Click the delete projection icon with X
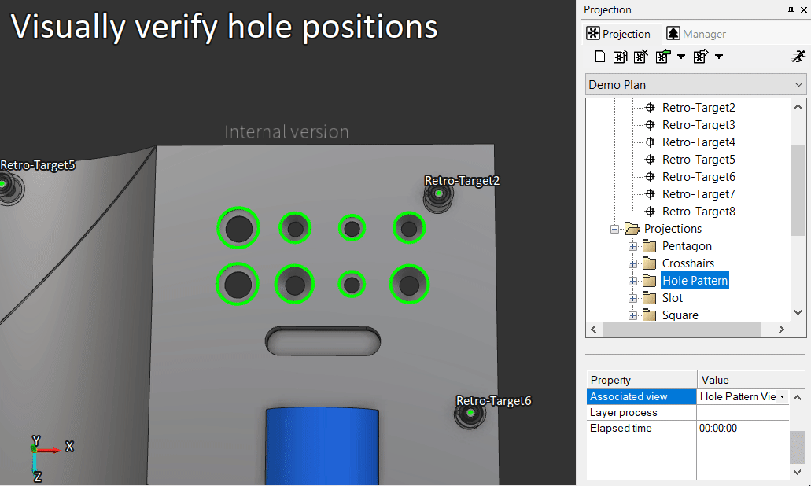811x486 pixels. tap(641, 57)
